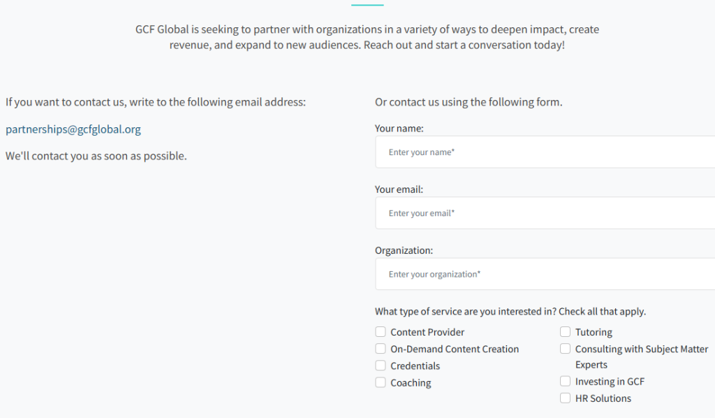
Task: Select the Coaching service checkbox
Action: [x=381, y=382]
